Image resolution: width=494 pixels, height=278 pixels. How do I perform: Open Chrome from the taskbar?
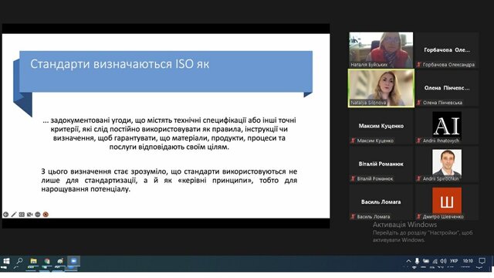47,261
